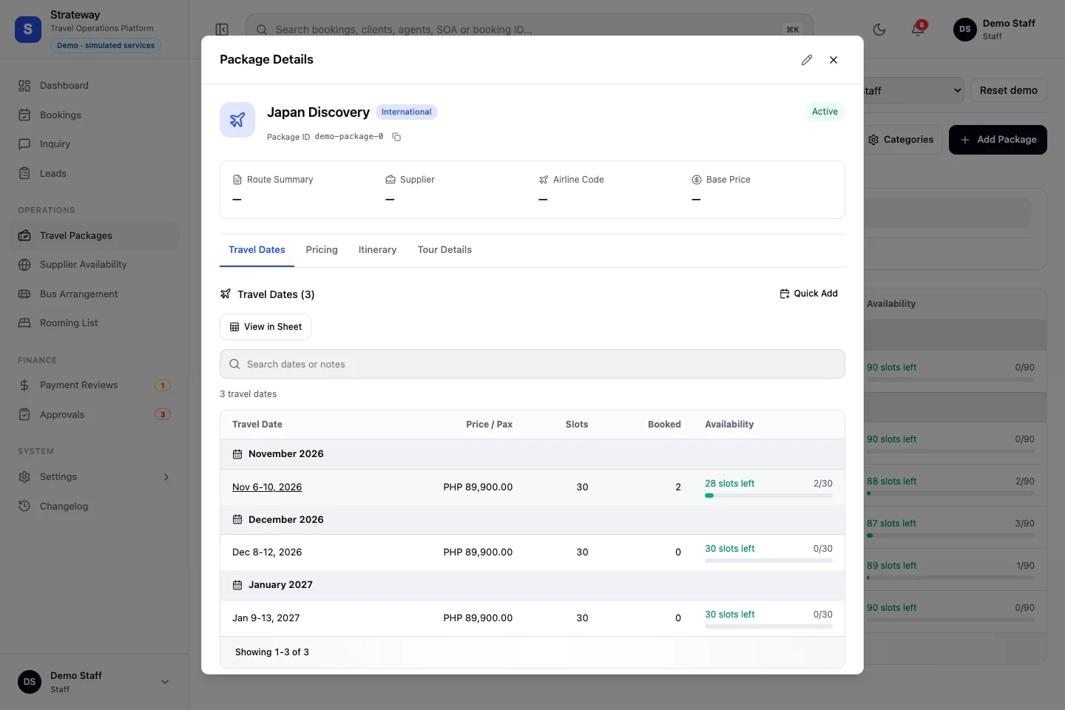Open Bus Arrangement page
1065x710 pixels.
95,294
